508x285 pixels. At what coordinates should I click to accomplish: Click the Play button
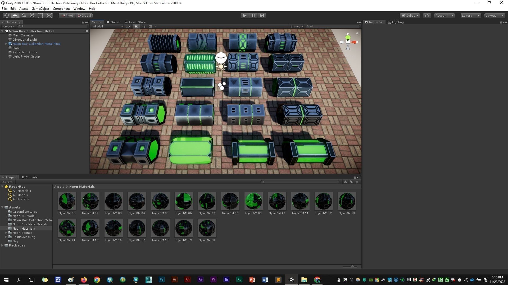[244, 16]
